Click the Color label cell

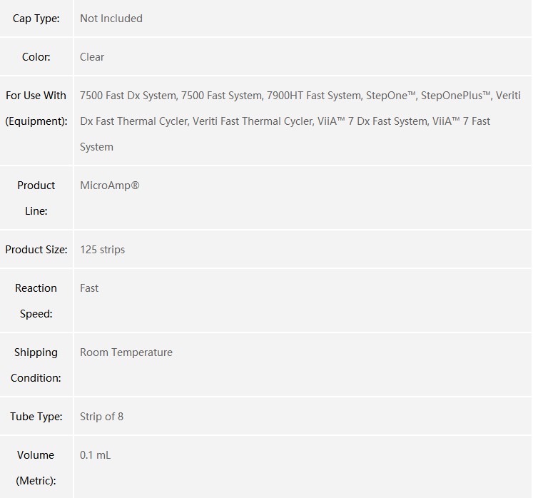pyautogui.click(x=36, y=57)
